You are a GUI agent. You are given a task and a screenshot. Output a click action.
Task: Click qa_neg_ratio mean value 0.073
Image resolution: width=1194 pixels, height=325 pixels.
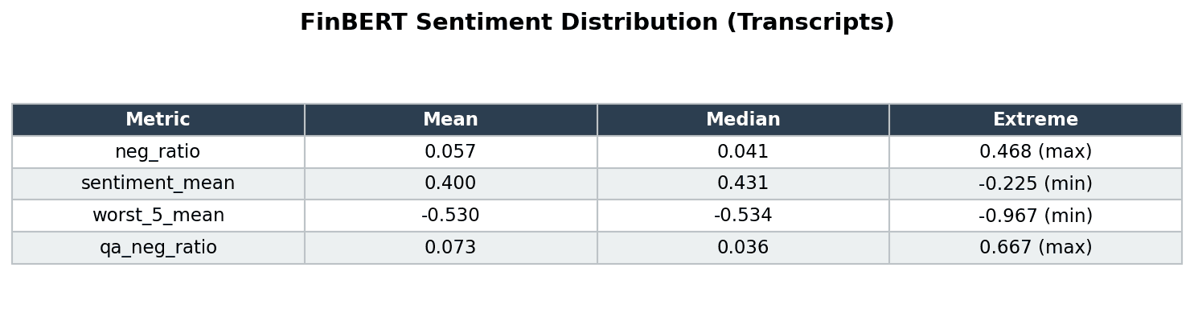pos(450,248)
